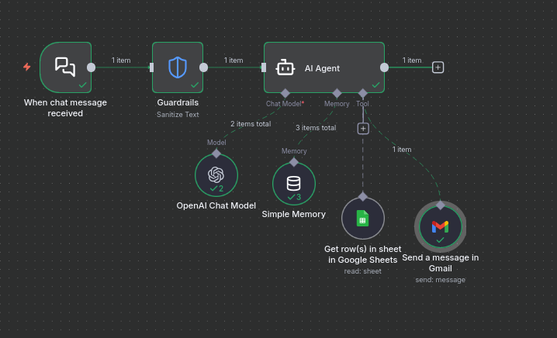Click '1 item' label between Guardrails and Agent
The width and height of the screenshot is (557, 338).
[234, 60]
